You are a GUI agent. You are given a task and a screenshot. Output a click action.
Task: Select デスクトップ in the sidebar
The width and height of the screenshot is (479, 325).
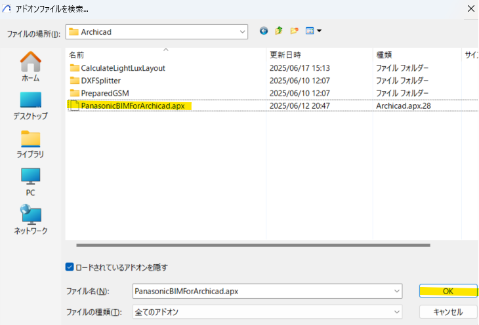(x=30, y=105)
